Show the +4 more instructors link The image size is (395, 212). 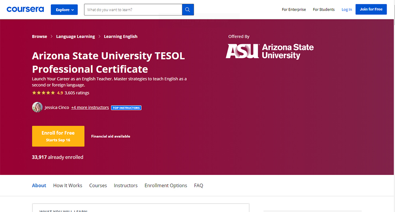90,108
